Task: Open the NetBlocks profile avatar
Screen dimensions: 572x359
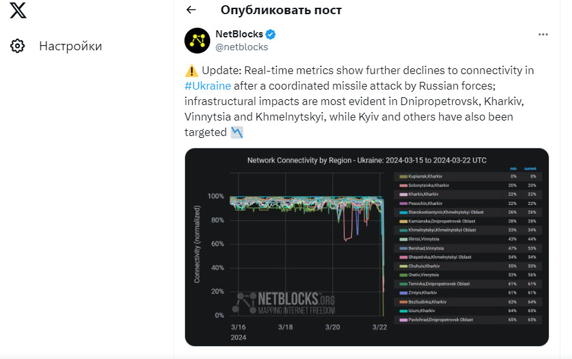Action: (x=197, y=41)
